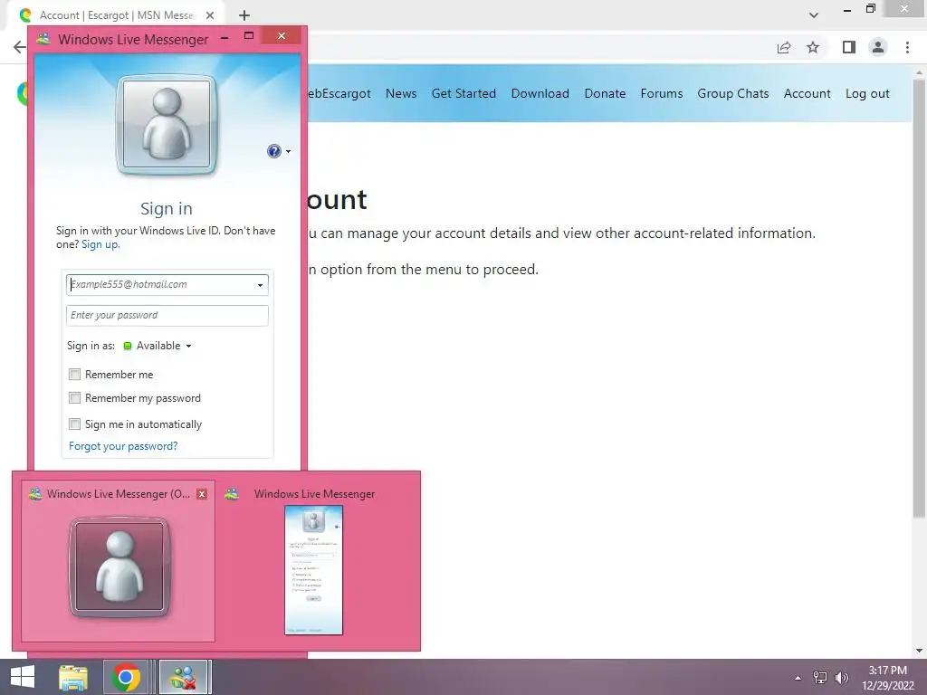927x695 pixels.
Task: Close Windows Live Messenger (O... preview
Action: point(202,494)
